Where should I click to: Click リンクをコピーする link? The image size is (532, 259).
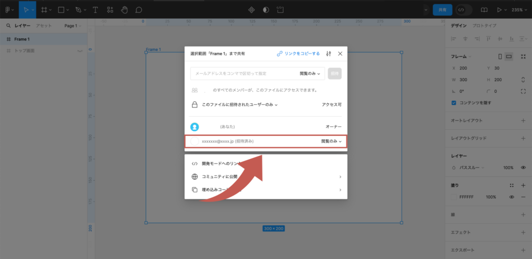pyautogui.click(x=298, y=53)
